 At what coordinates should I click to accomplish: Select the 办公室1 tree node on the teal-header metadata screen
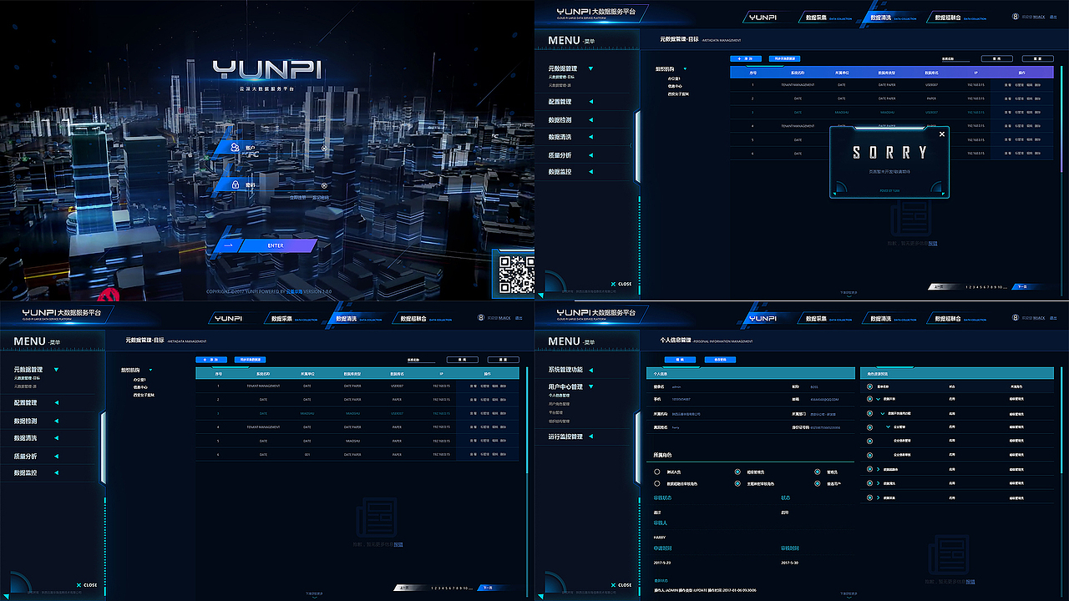pos(139,379)
